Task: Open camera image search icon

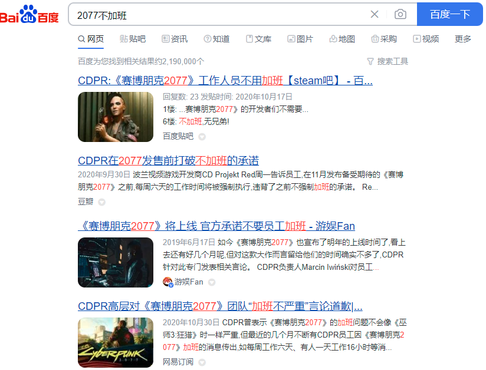Action: (400, 14)
